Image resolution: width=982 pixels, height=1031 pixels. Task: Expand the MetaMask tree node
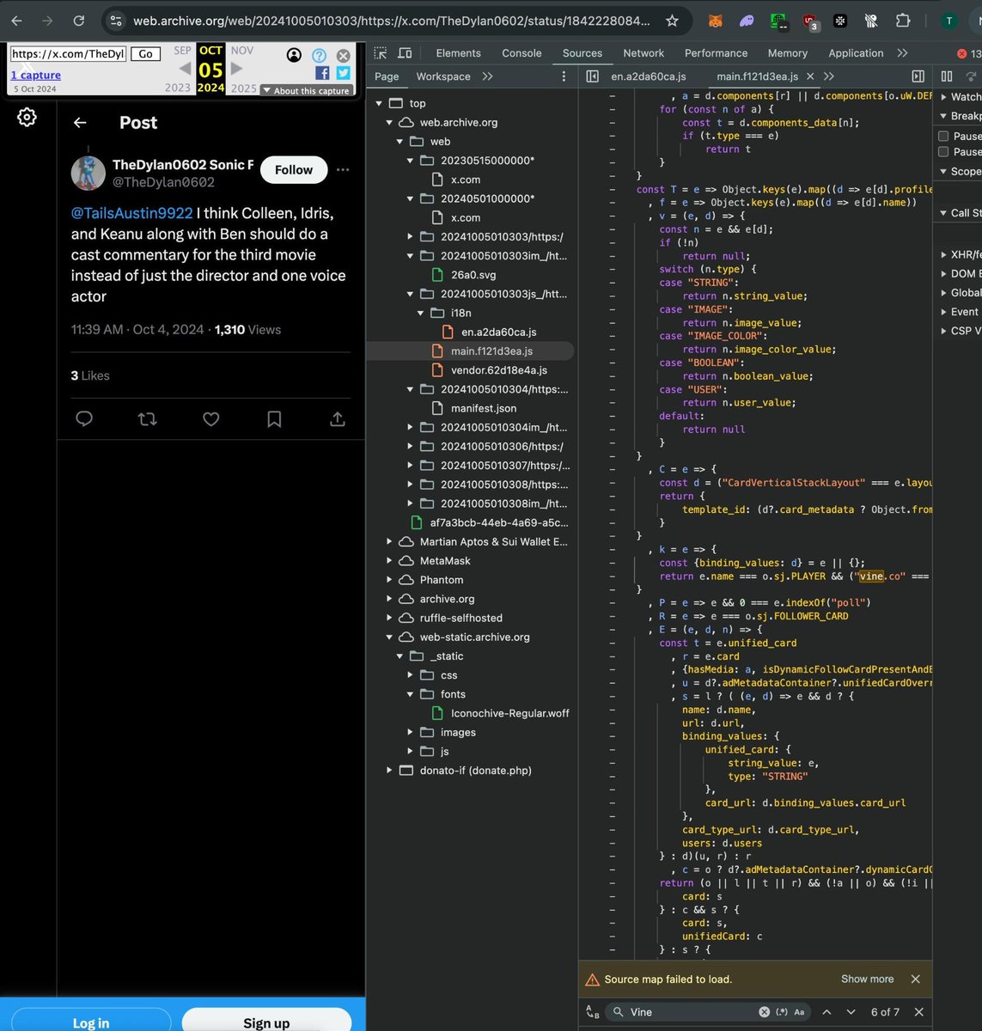(389, 561)
